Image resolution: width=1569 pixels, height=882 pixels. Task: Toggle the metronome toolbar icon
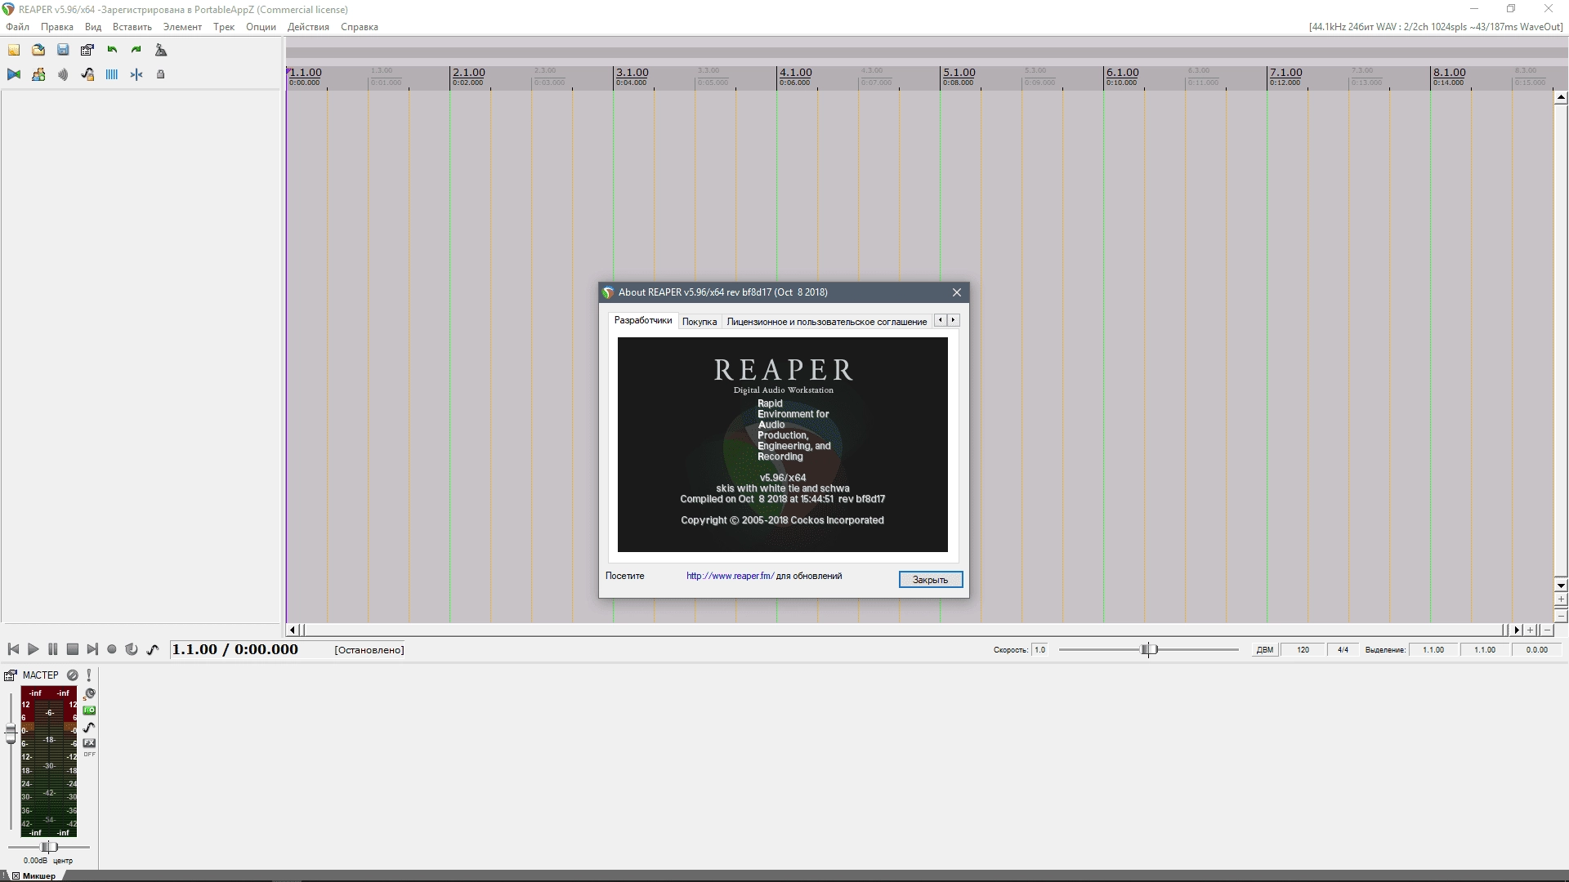161,50
